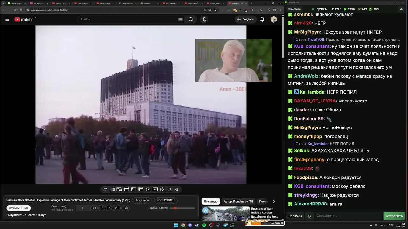Start voice search with the microphone
Image resolution: width=408 pixels, height=229 pixels.
pyautogui.click(x=204, y=19)
